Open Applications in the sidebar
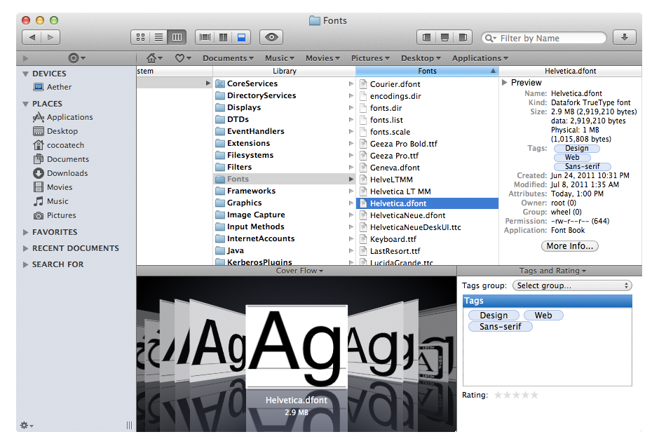This screenshot has width=659, height=446. [x=62, y=117]
